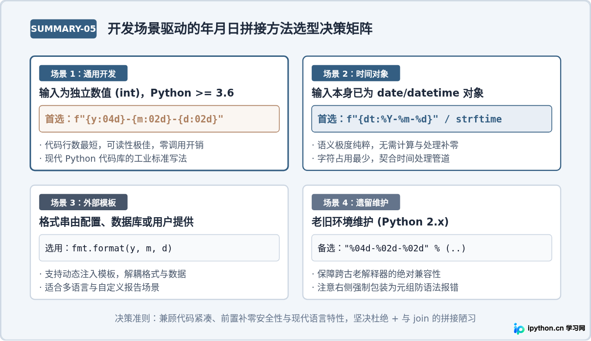Screen dimensions: 591x341
Task: Click heading 格式串由配置、数据库或用户提供
Action: click(x=116, y=222)
